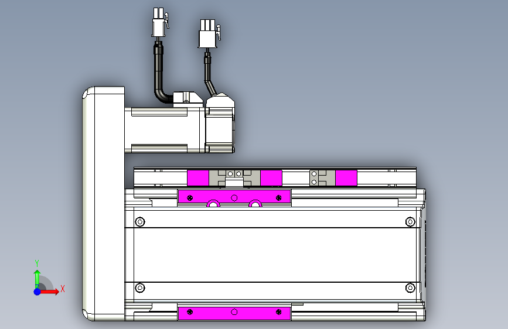The height and width of the screenshot is (329, 508).
Task: Click the green Y axis arrow of triad
Action: click(x=37, y=279)
